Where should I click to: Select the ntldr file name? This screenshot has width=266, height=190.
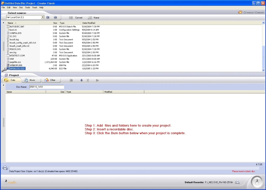[12, 59]
